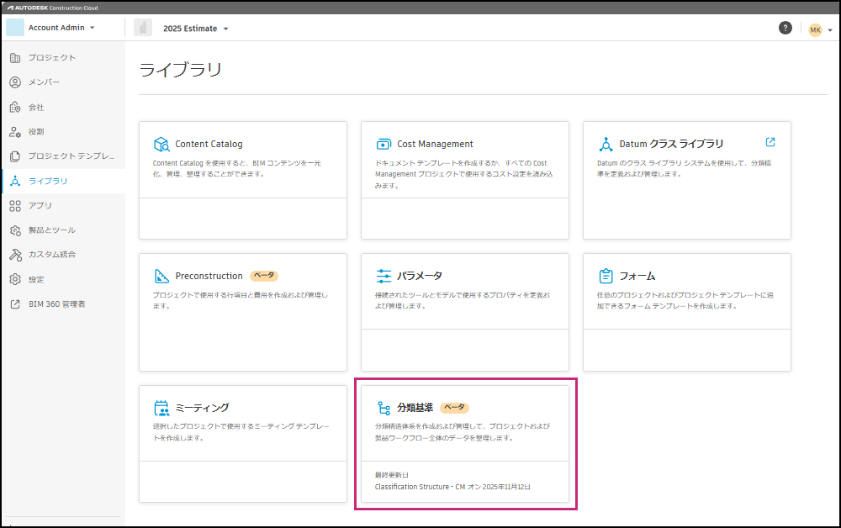Screen dimensions: 841x528
Task: Open アプリ in sidebar
Action: click(40, 206)
